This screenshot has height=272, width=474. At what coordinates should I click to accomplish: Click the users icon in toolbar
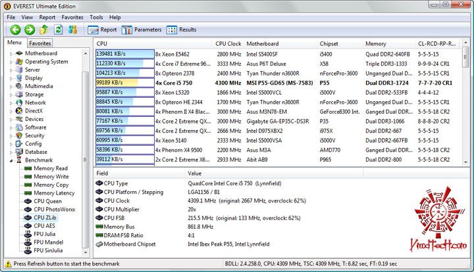pos(72,30)
